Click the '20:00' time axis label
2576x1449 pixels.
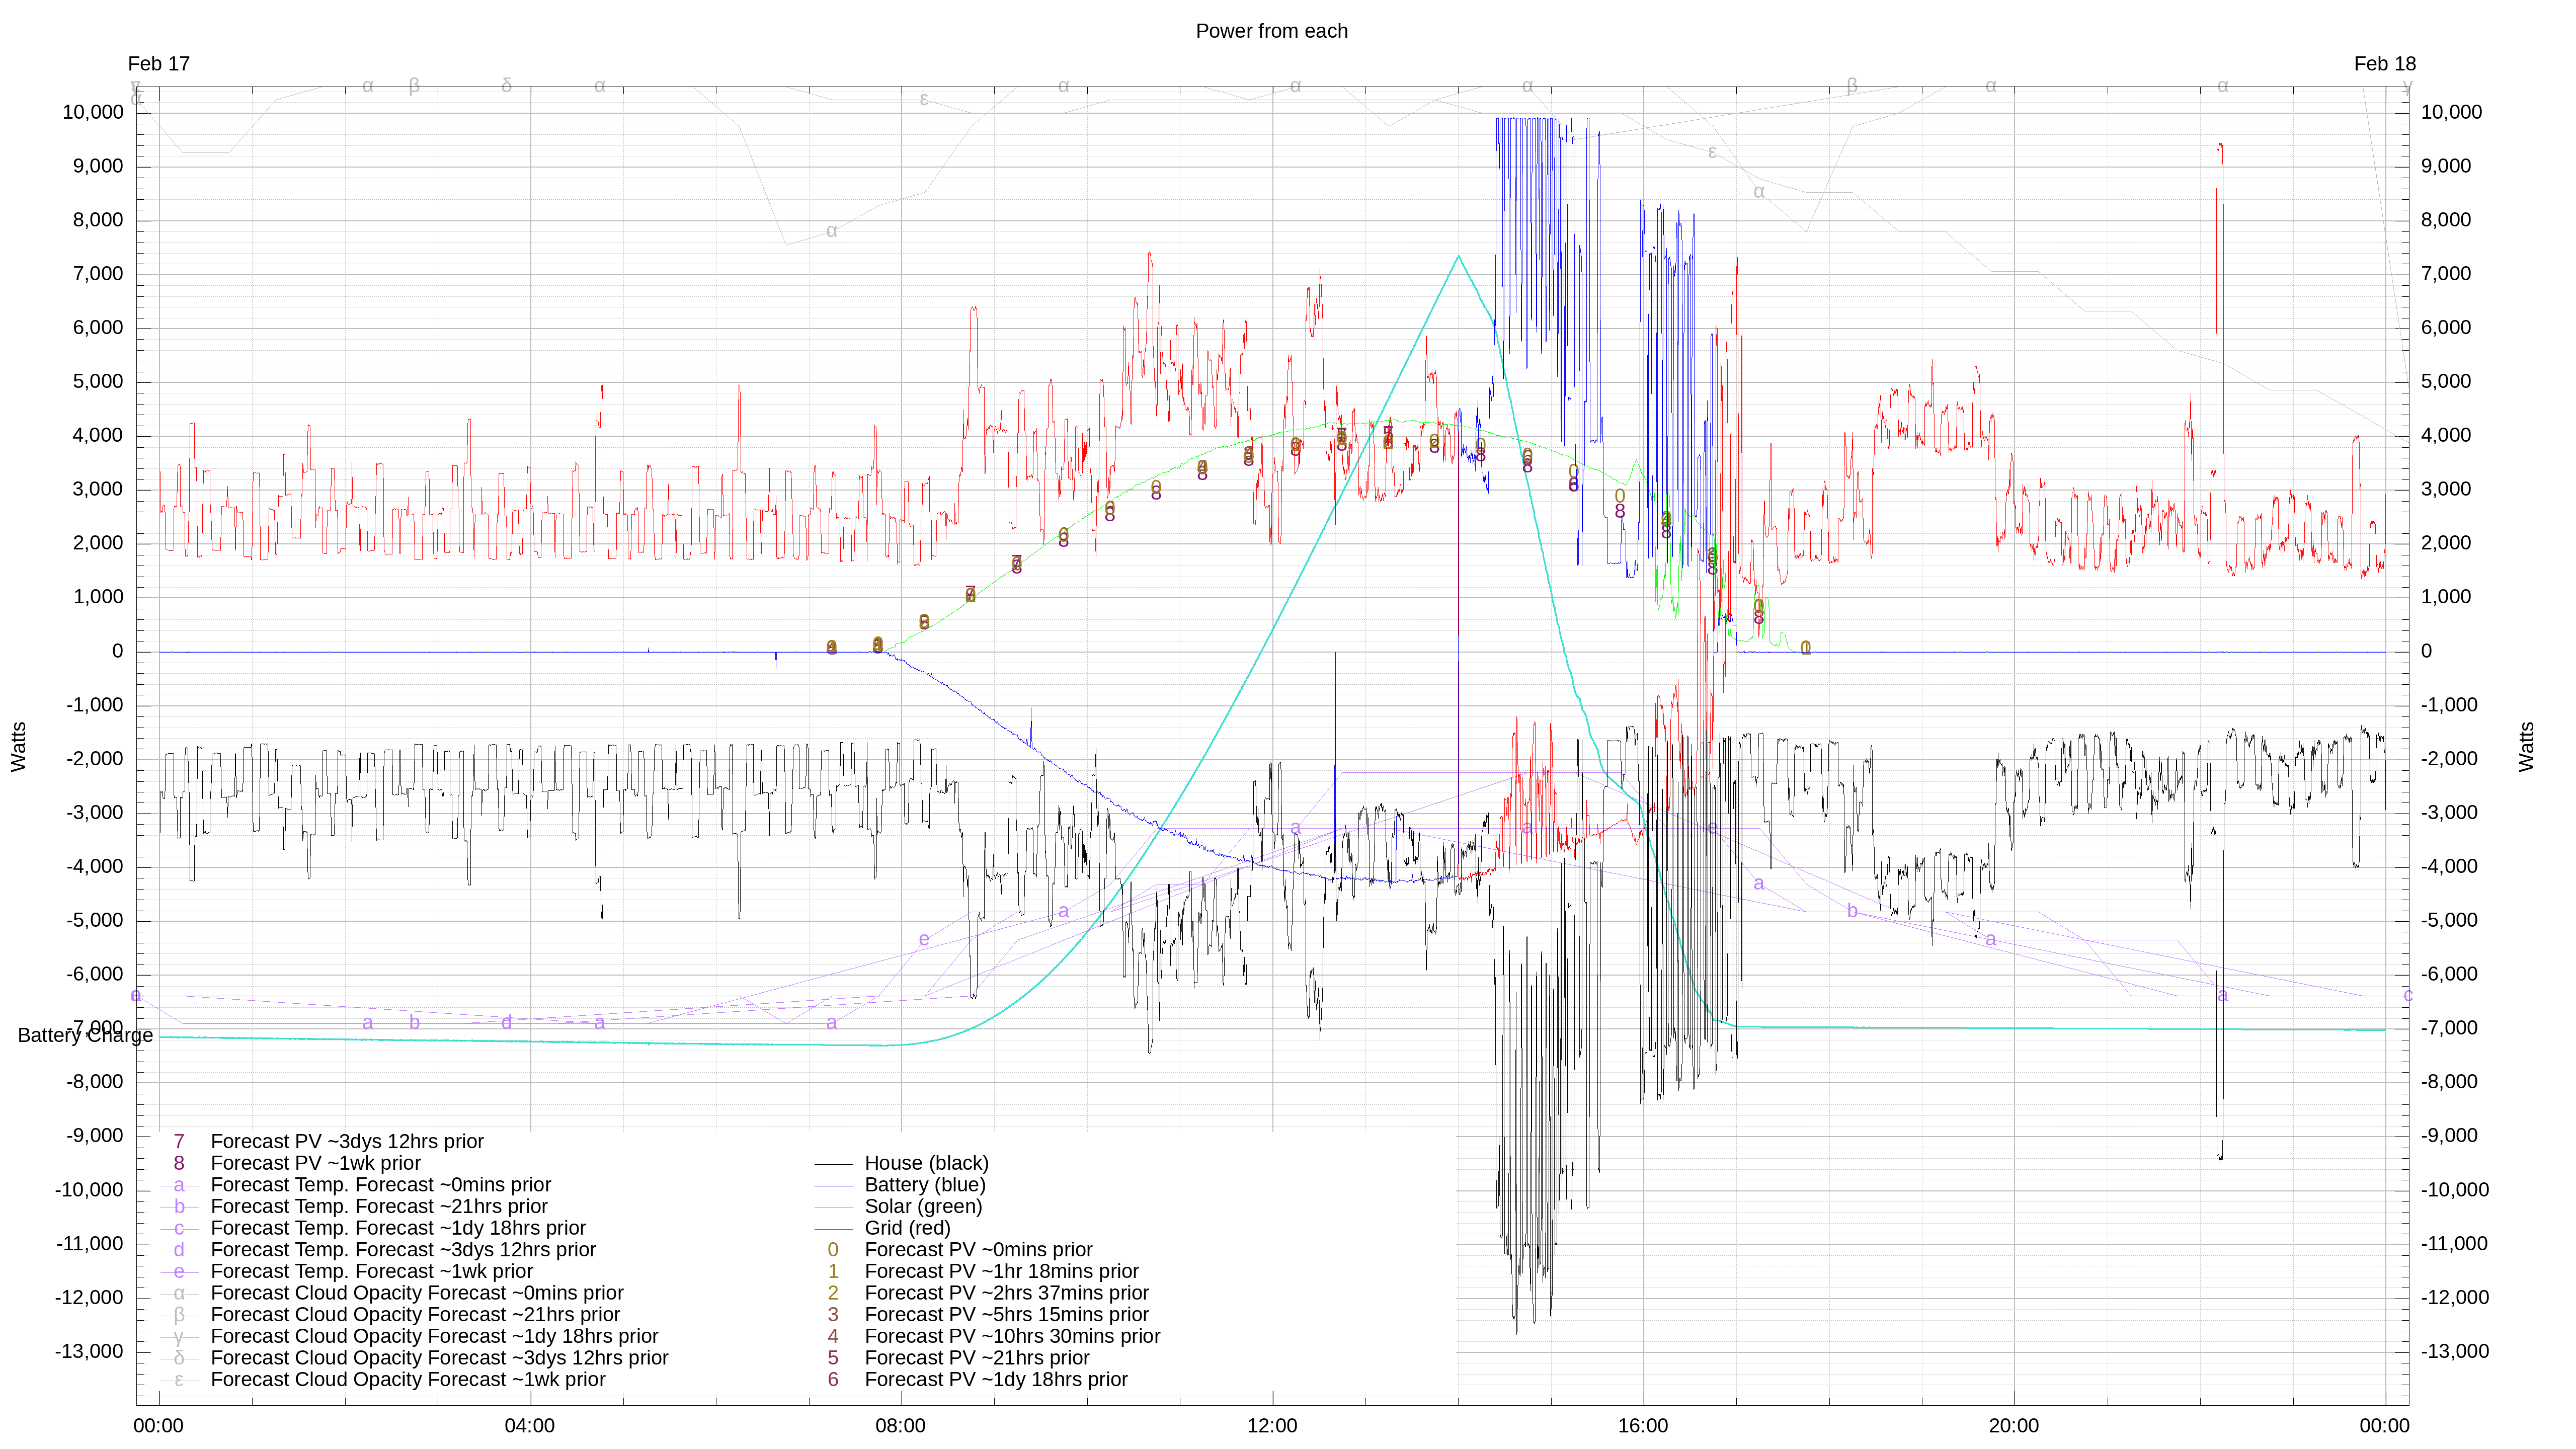pyautogui.click(x=2013, y=1426)
